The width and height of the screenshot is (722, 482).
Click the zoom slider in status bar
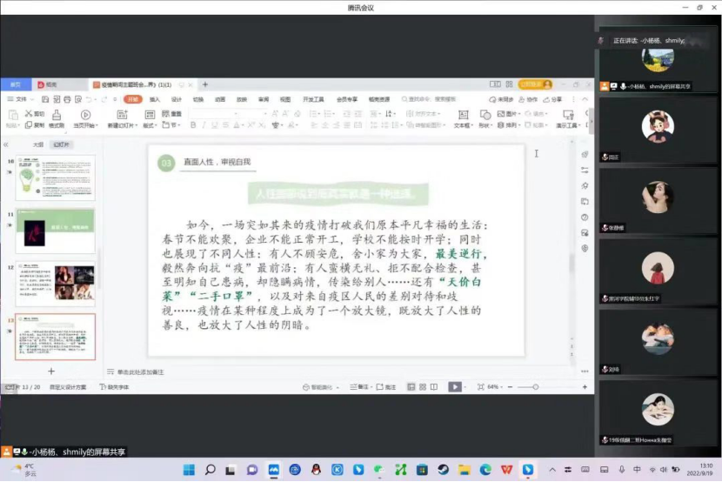coord(535,386)
